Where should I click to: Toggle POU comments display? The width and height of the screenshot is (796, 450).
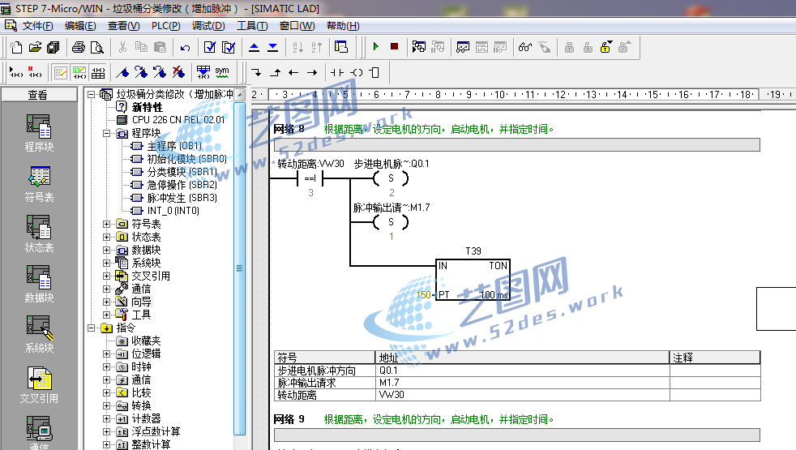coord(61,72)
